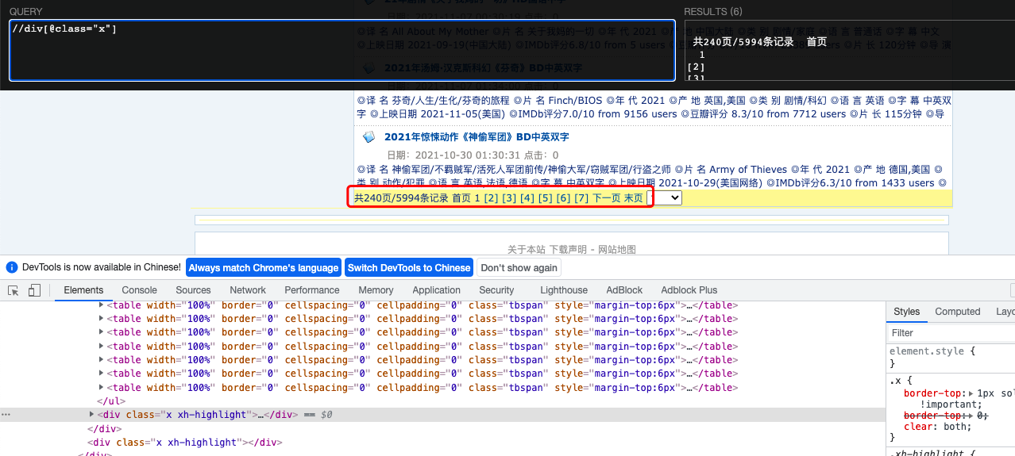Open the 2021年汤姆·汉克斯科幻《芬奇》 movie link
1015x456 pixels.
[x=483, y=68]
